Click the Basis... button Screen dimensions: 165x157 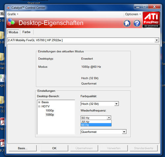(23, 148)
